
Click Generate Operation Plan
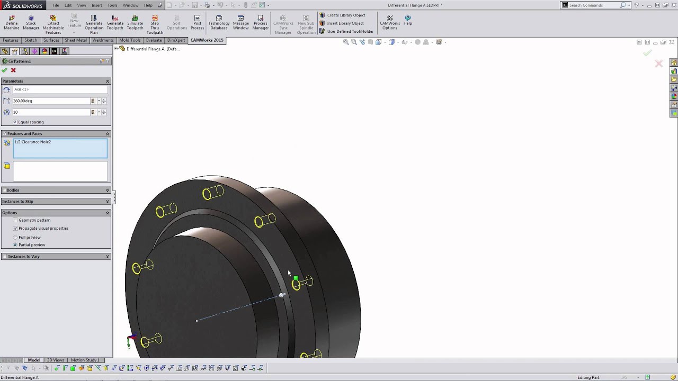tap(94, 24)
